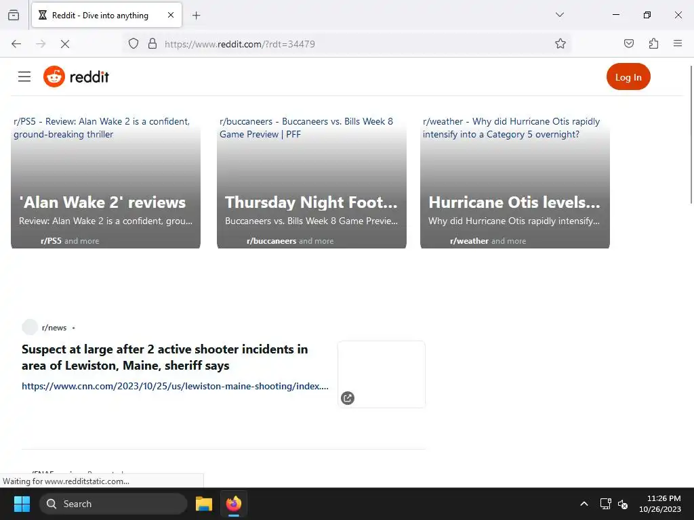Open File Explorer from taskbar

[204, 504]
